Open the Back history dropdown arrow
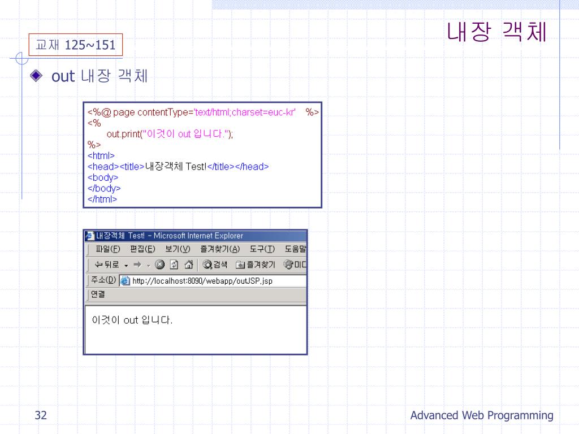The height and width of the screenshot is (434, 579). coord(126,266)
